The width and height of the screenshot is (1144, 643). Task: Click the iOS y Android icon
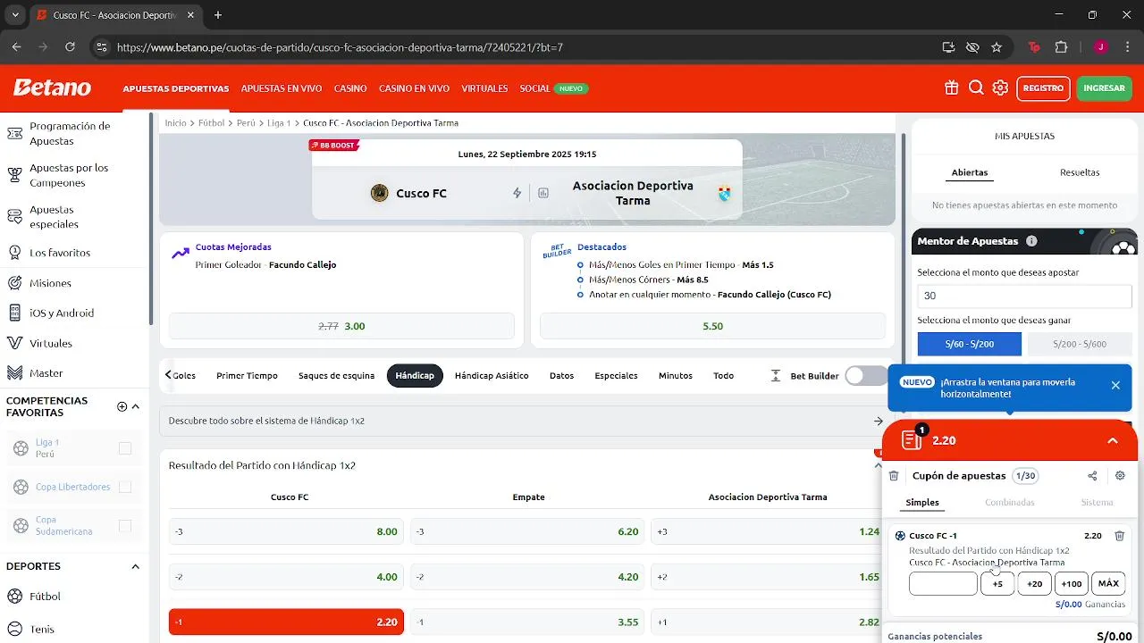coord(14,313)
